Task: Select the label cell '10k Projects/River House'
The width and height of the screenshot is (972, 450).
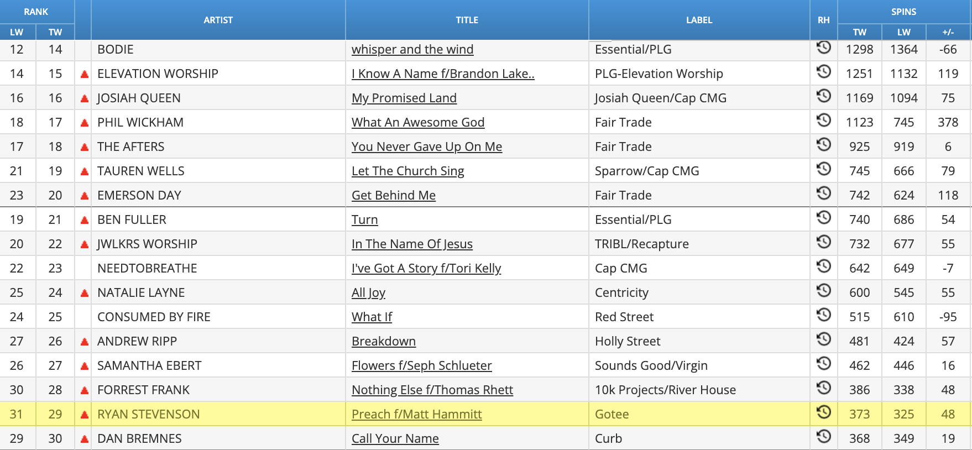Action: click(x=699, y=390)
